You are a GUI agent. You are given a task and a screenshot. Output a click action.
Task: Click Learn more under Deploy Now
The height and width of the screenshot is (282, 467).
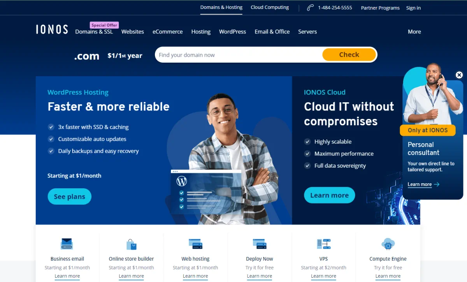coord(260,276)
